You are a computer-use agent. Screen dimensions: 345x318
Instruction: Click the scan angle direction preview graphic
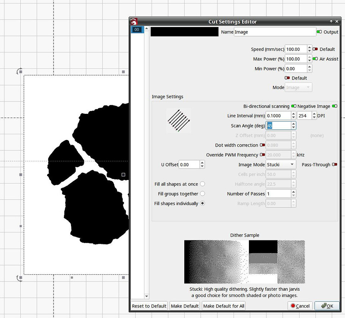click(x=178, y=121)
